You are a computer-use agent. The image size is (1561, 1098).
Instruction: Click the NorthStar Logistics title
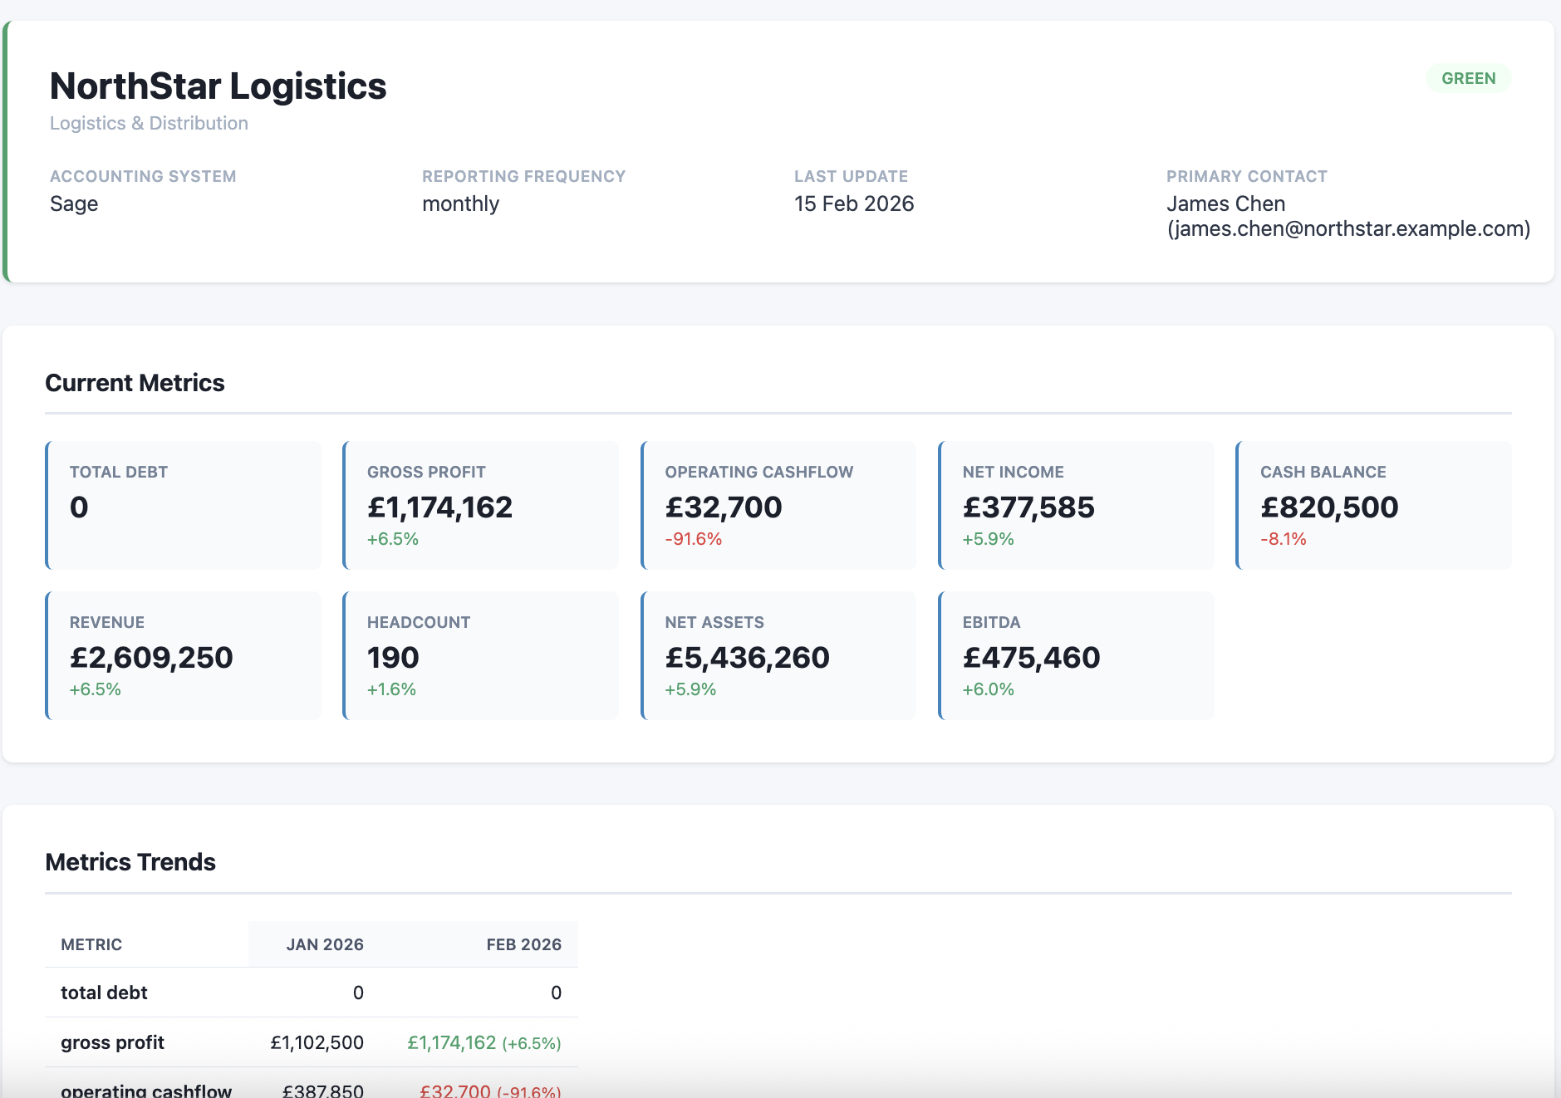click(x=218, y=86)
